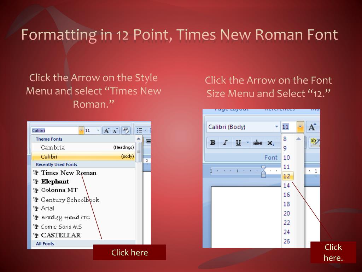Toggle Subscript formatting
362x272 pixels.
click(270, 143)
